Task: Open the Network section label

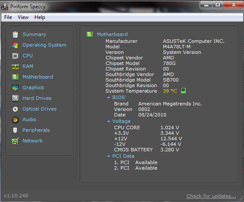Action: [32, 141]
